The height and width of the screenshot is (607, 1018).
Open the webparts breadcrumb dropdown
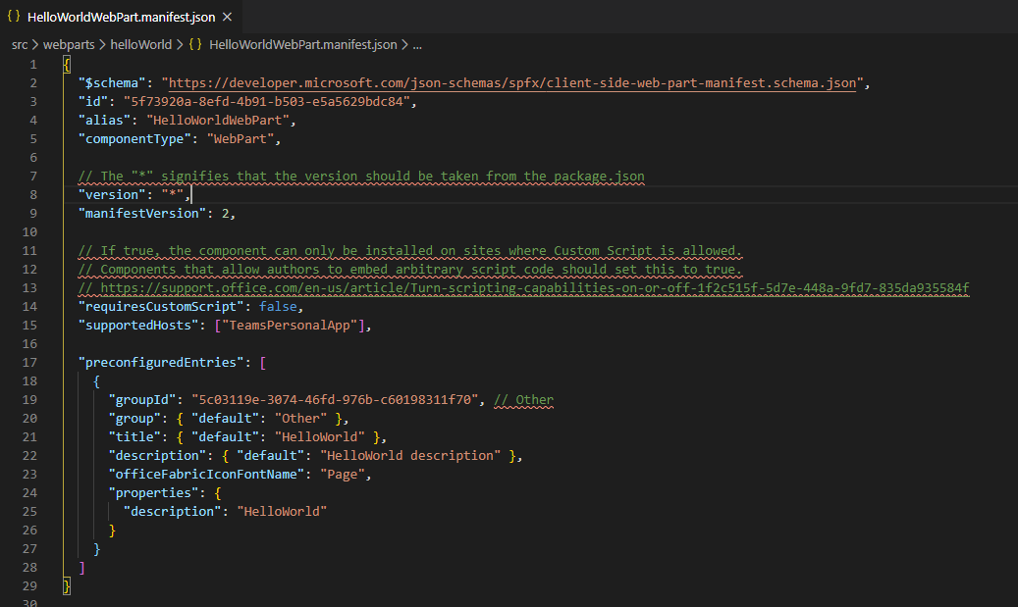pyautogui.click(x=69, y=44)
